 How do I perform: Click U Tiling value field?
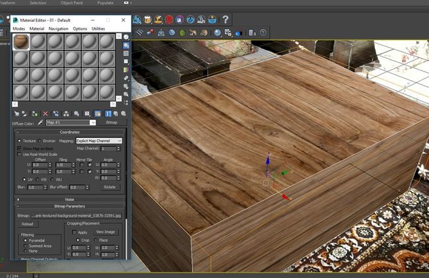tap(63, 164)
